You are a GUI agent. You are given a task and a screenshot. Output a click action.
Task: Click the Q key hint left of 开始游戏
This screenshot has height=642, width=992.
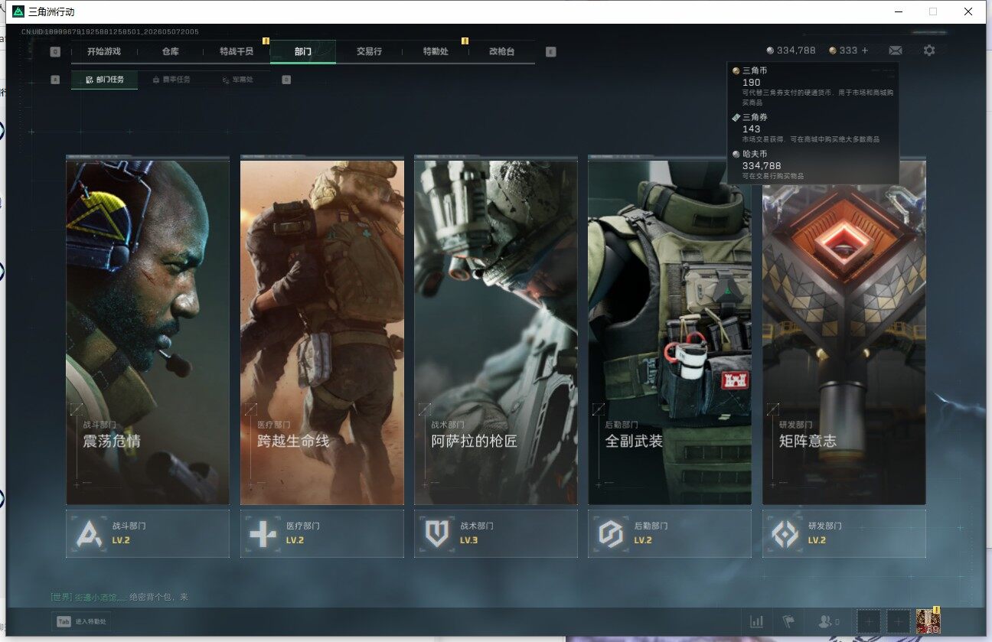[x=55, y=52]
